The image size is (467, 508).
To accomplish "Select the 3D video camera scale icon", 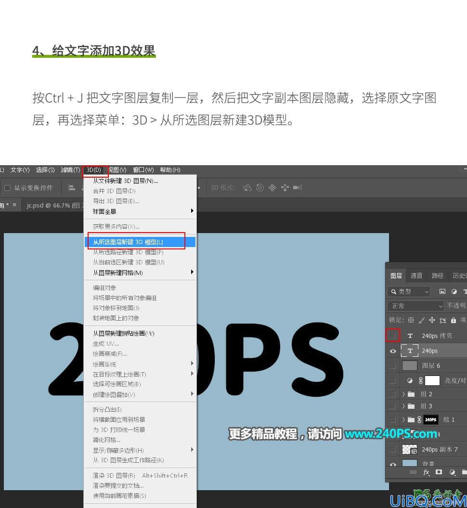I will tap(298, 188).
